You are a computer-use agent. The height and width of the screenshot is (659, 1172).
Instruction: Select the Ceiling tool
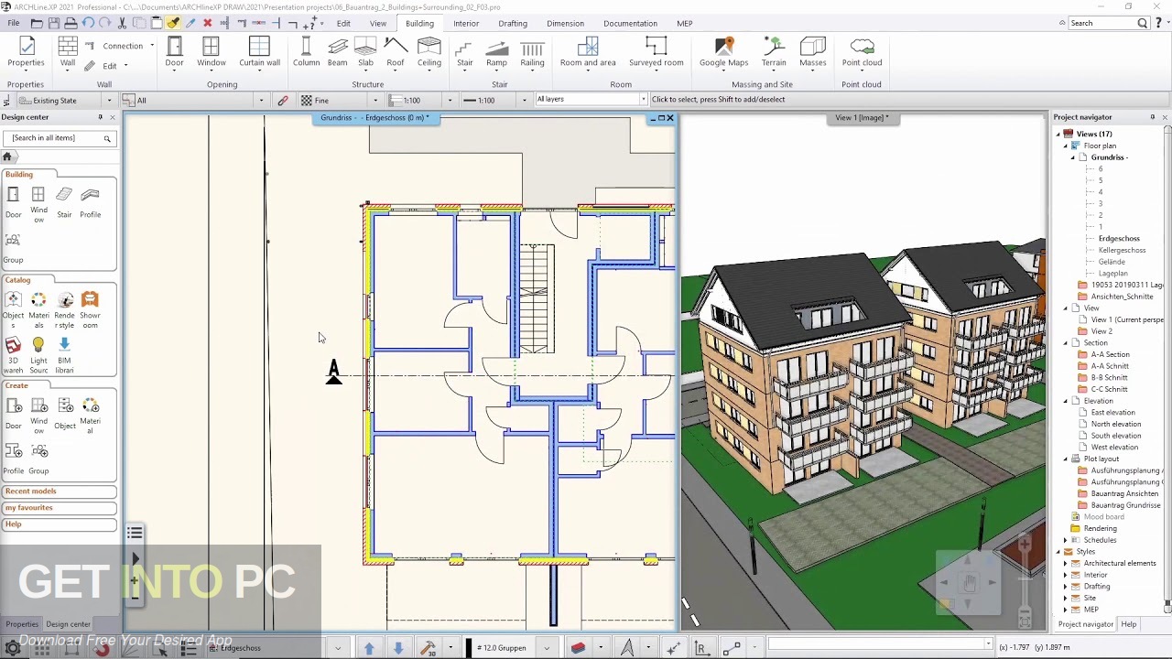429,52
